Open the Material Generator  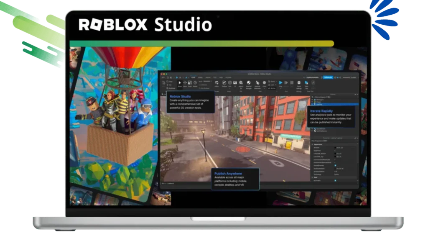[x=257, y=84]
